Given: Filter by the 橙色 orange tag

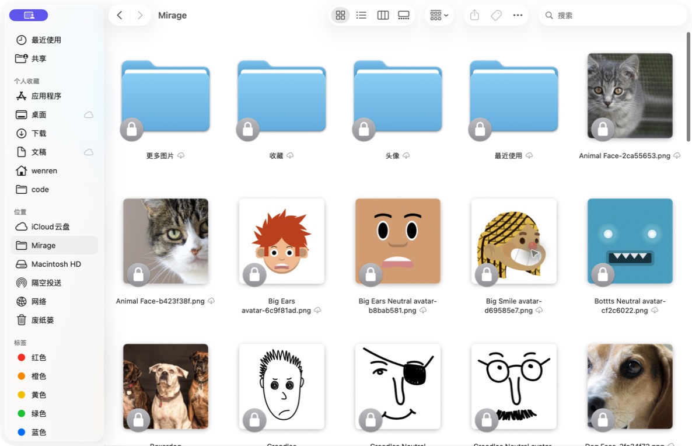Looking at the screenshot, I should pos(54,376).
